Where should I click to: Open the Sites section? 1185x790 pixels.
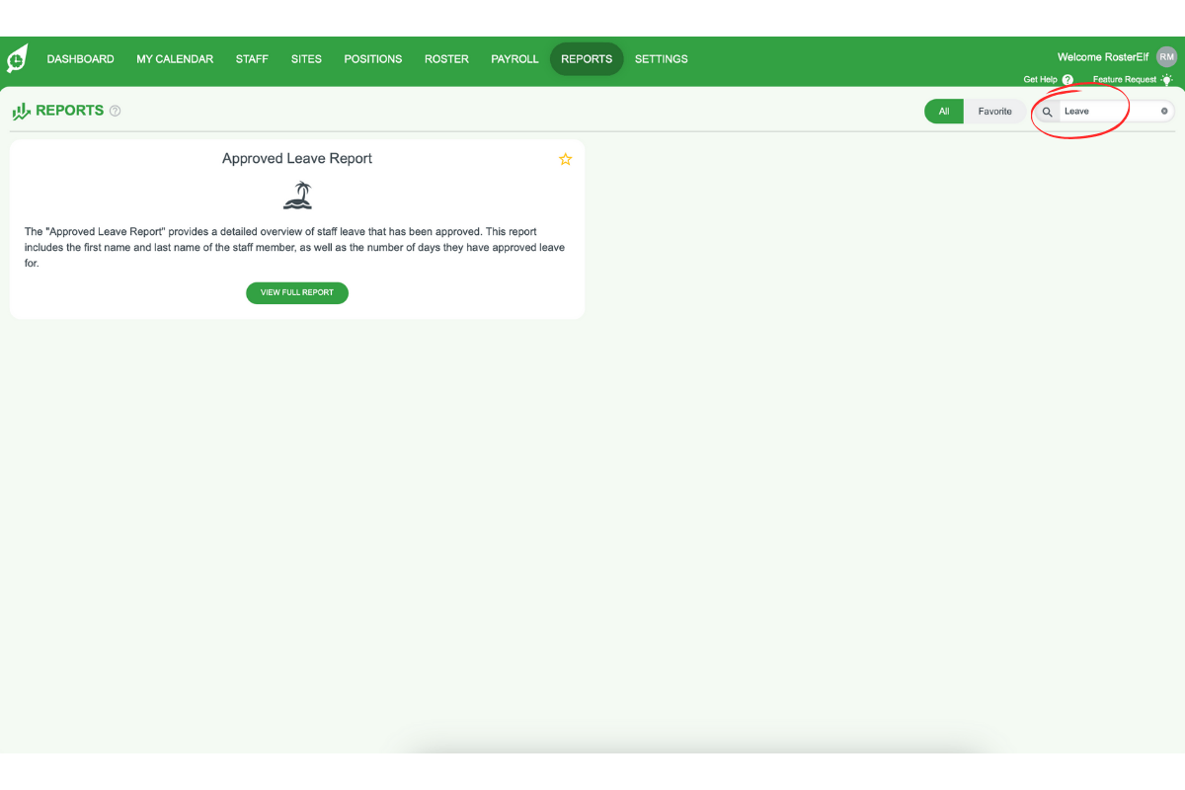[x=306, y=59]
